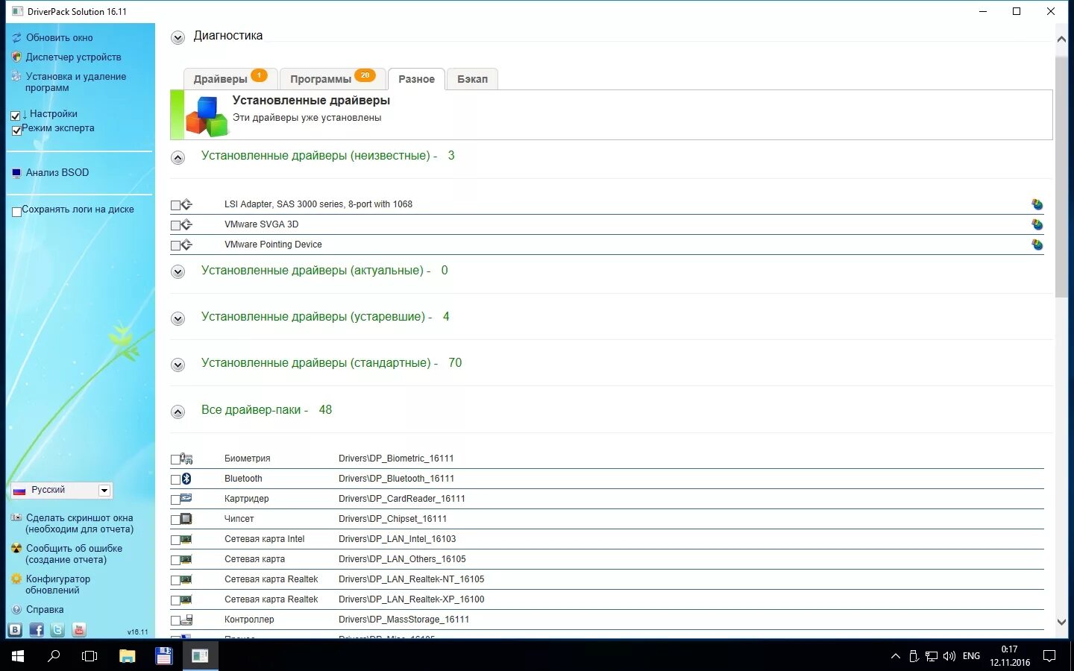Image resolution: width=1074 pixels, height=671 pixels.
Task: Expand Установленные драйверы (стандартные) section
Action: click(x=178, y=365)
